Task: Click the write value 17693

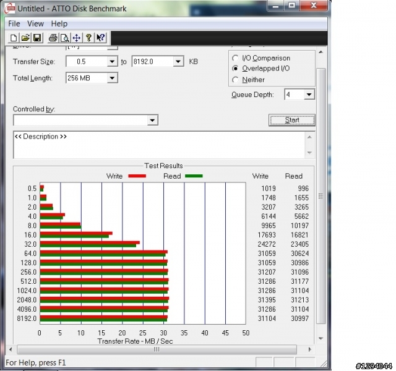Action: pyautogui.click(x=267, y=235)
